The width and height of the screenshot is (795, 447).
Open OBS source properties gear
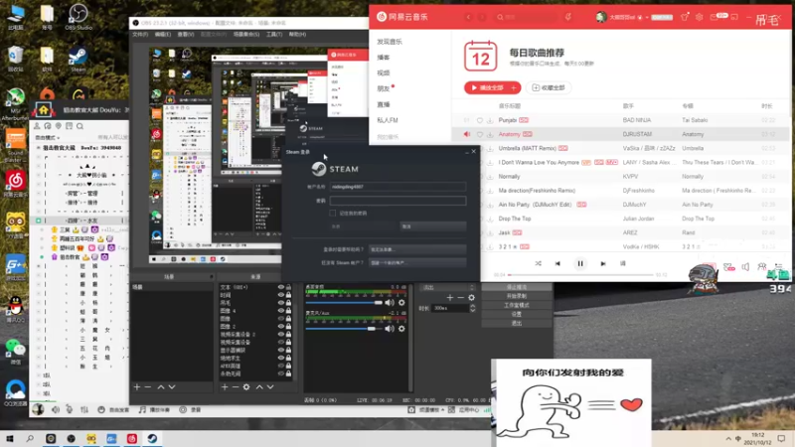246,386
